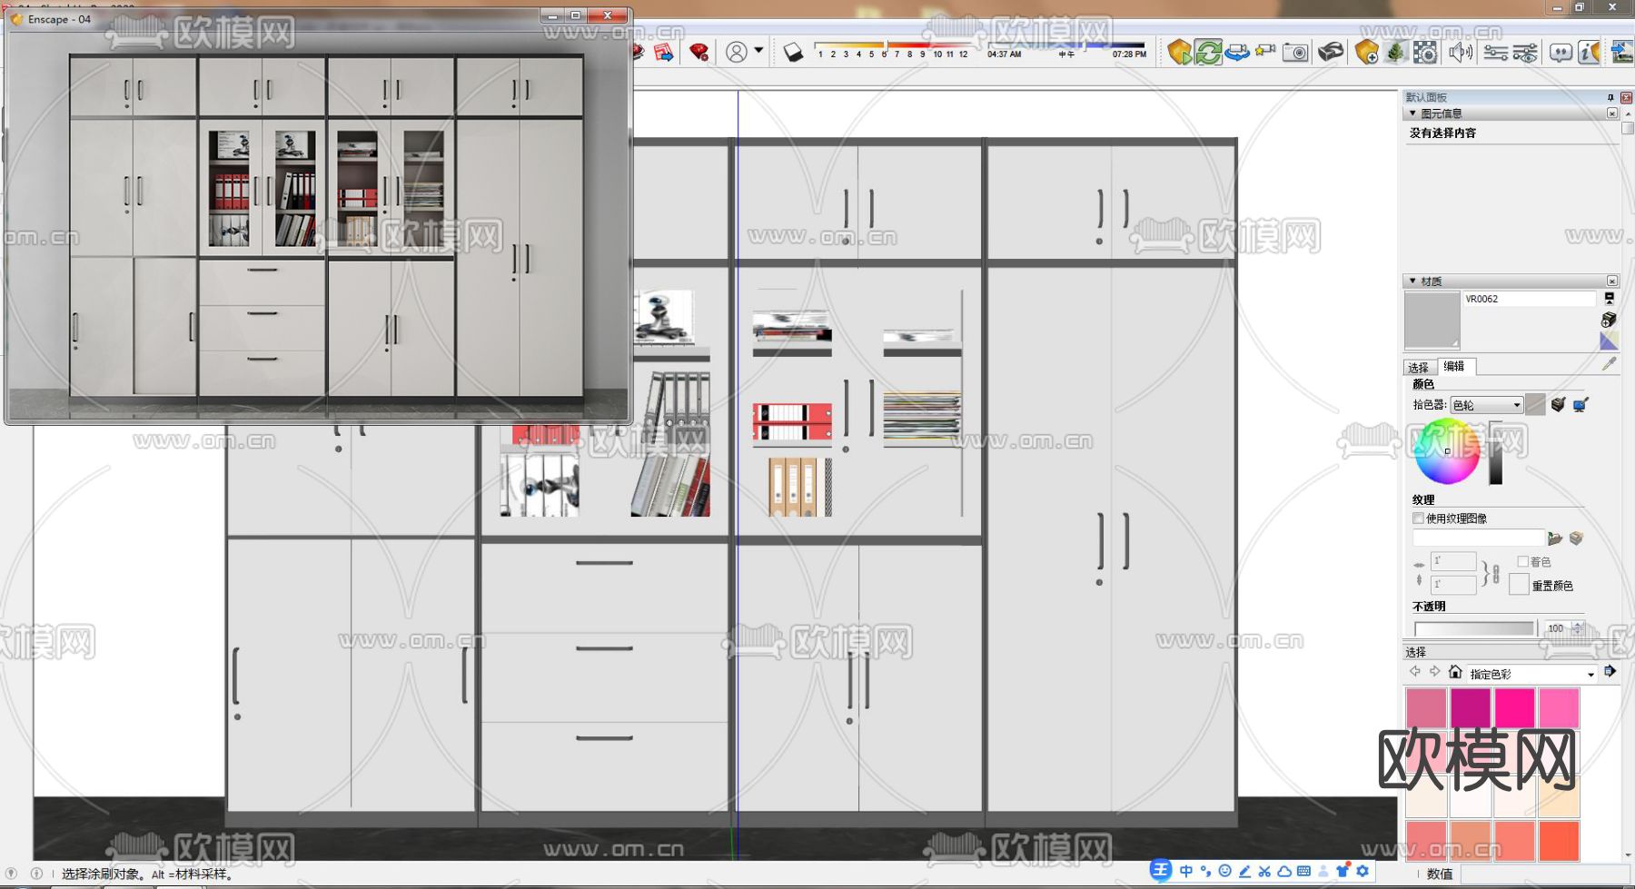Collapse the Materials (材质) panel

tap(1412, 282)
